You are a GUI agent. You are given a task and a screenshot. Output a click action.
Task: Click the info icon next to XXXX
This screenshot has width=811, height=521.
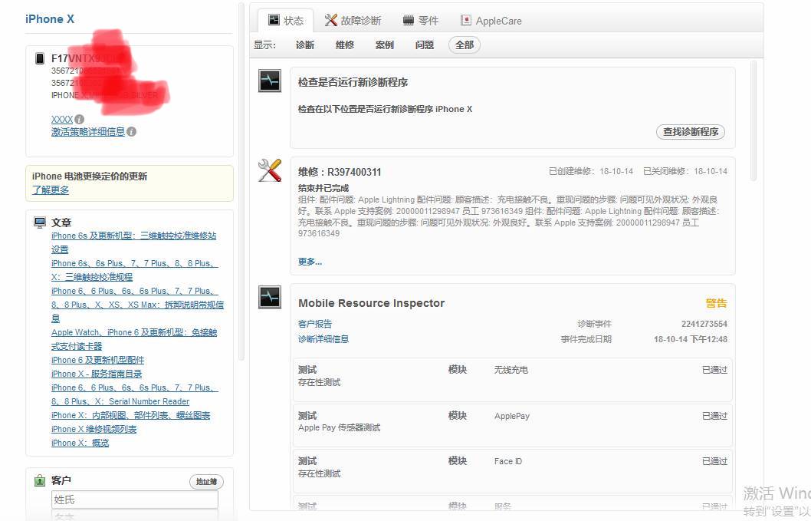pyautogui.click(x=80, y=120)
